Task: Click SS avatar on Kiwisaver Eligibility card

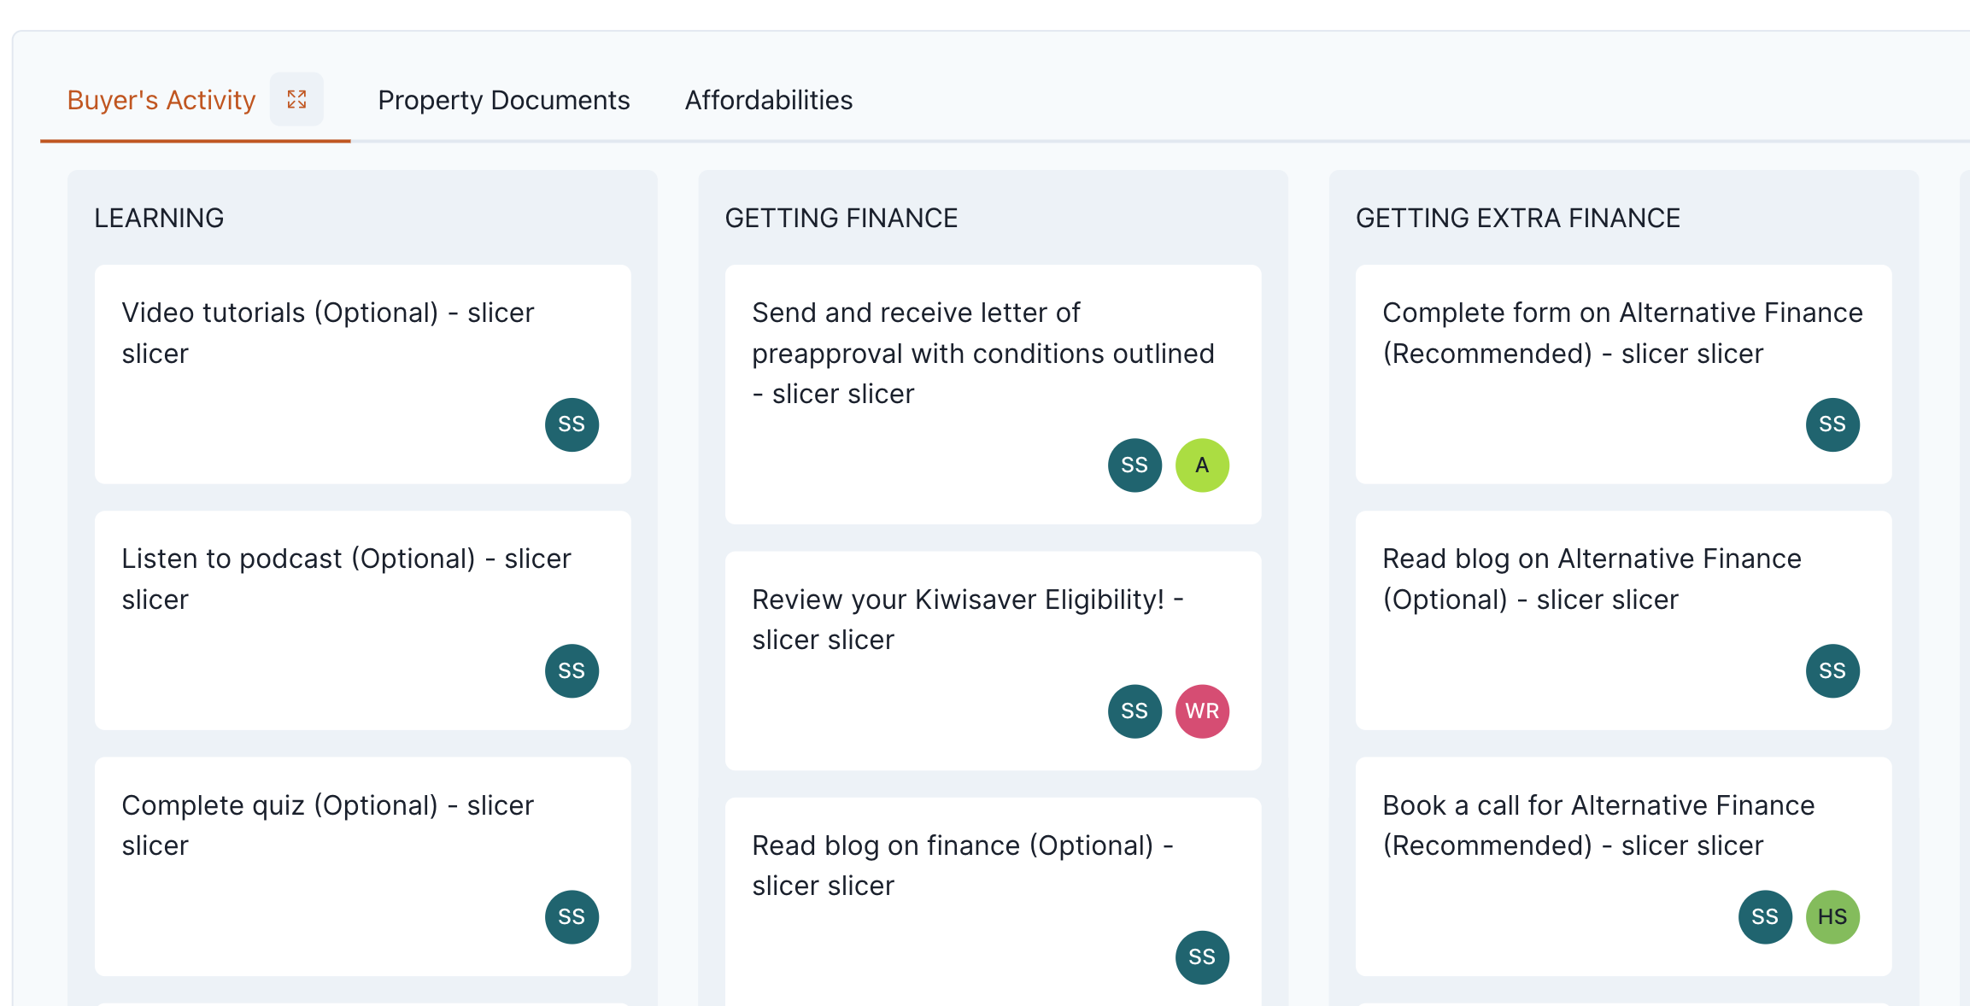Action: (x=1135, y=711)
